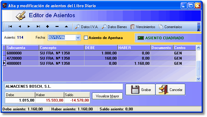Expand the toolbar overflow chevron

pos(199,27)
